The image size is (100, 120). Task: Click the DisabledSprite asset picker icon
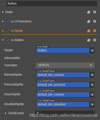[x=92, y=104]
